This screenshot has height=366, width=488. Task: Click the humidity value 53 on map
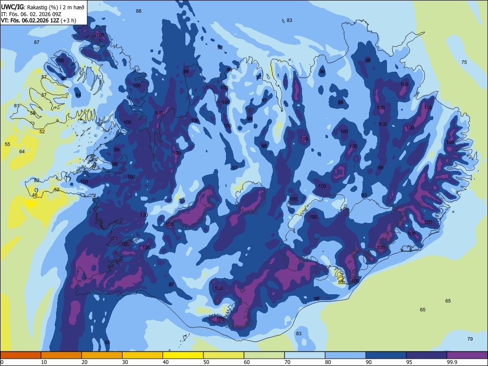click(x=341, y=283)
